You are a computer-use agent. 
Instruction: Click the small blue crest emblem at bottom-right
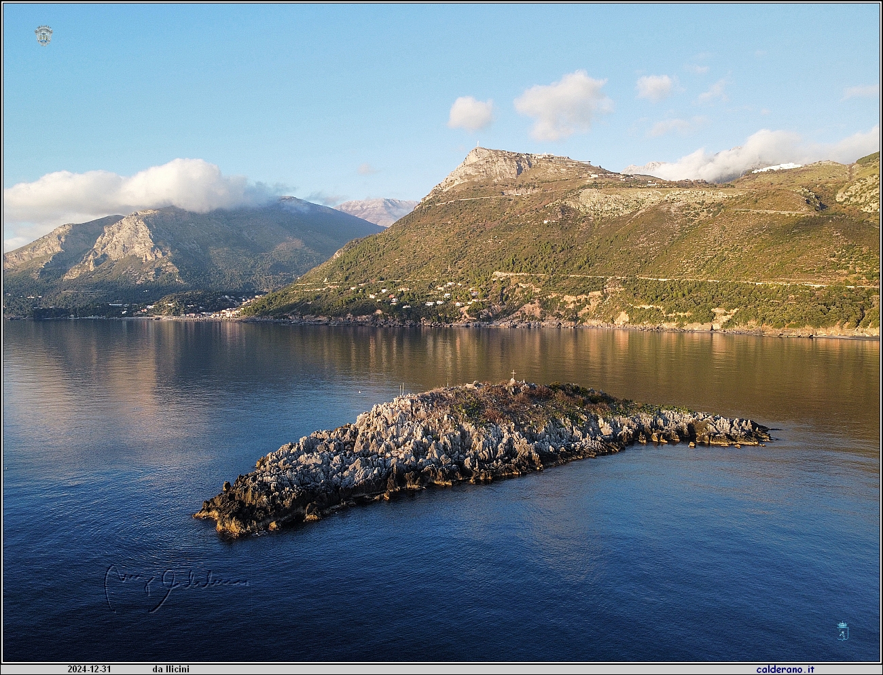(843, 630)
